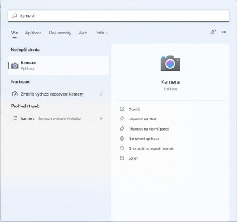The image size is (237, 222).
Task: Click the large Kamera app icon in preview
Action: click(x=170, y=64)
